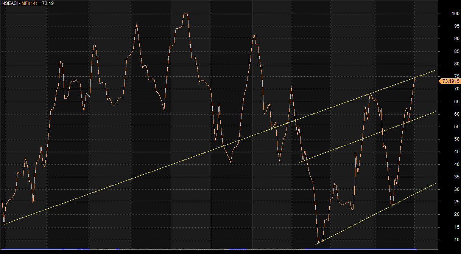Click the 100 label on the y-axis

455,14
